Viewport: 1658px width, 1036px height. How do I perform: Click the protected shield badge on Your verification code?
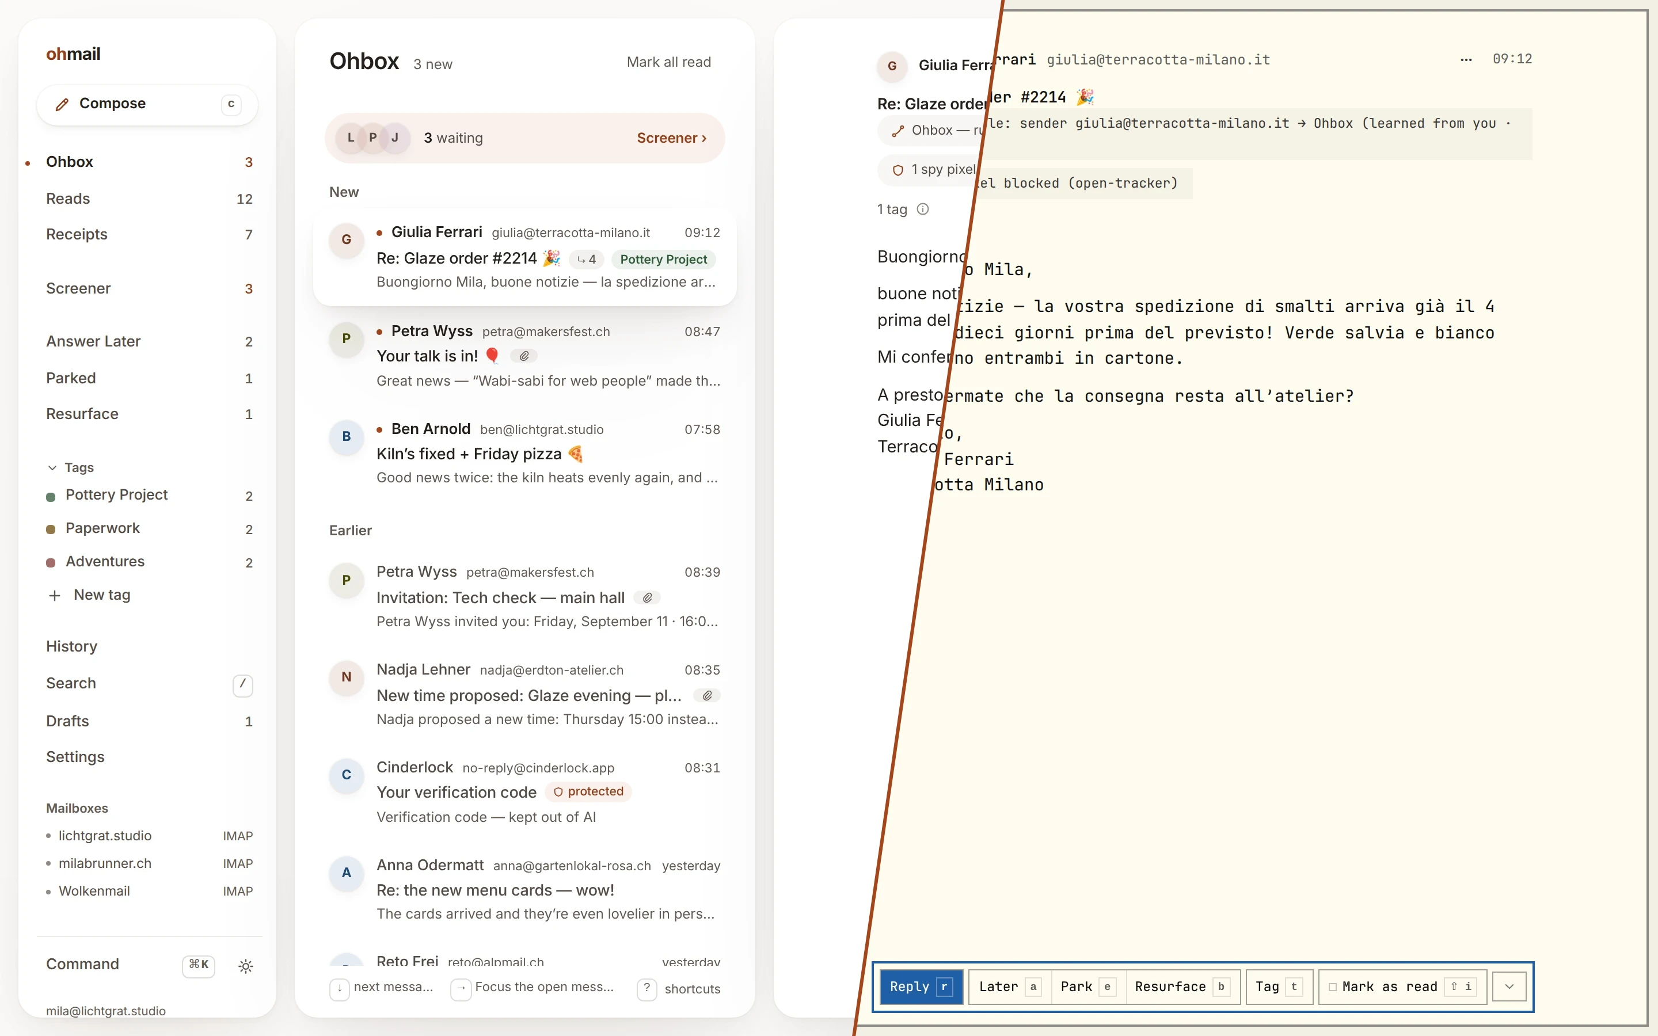pos(588,791)
